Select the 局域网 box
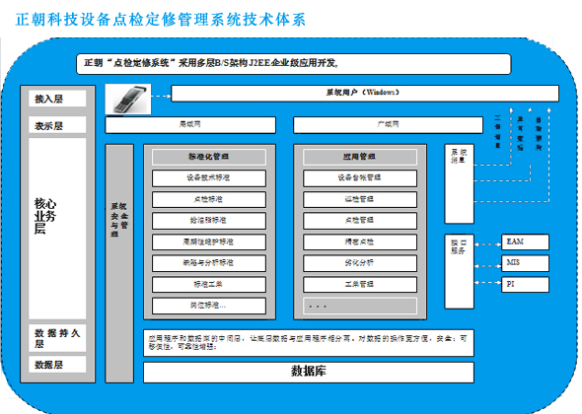 click(190, 124)
